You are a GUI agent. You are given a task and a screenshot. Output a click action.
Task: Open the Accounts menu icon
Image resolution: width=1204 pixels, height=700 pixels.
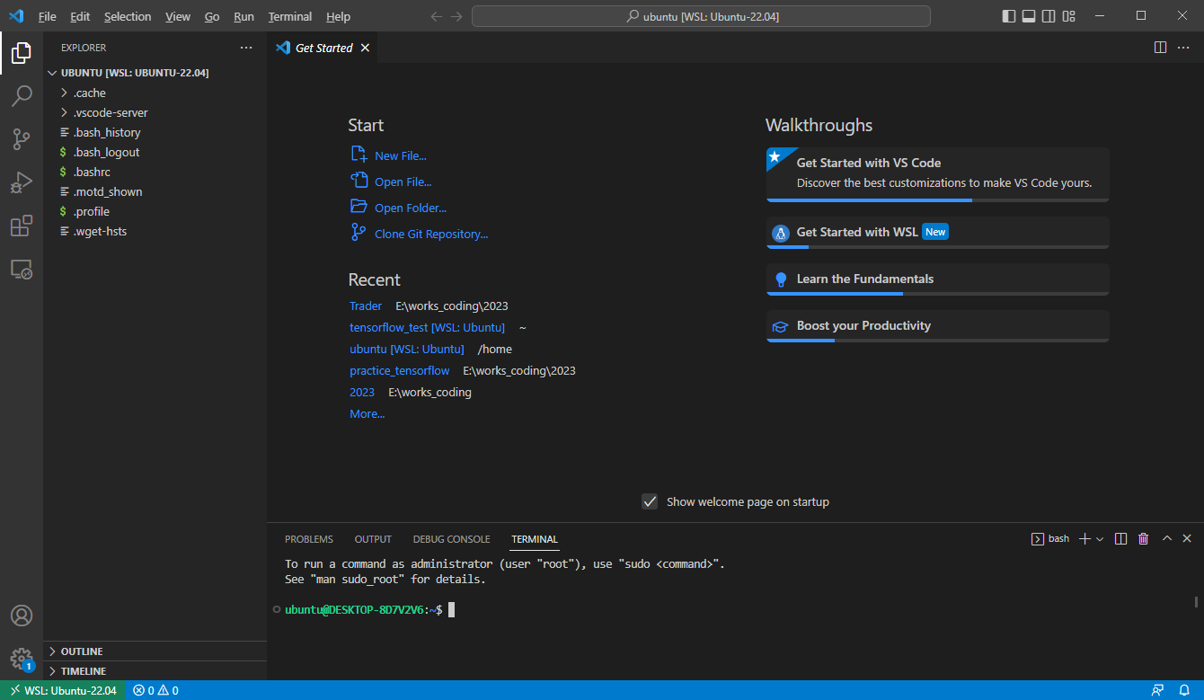coord(22,616)
